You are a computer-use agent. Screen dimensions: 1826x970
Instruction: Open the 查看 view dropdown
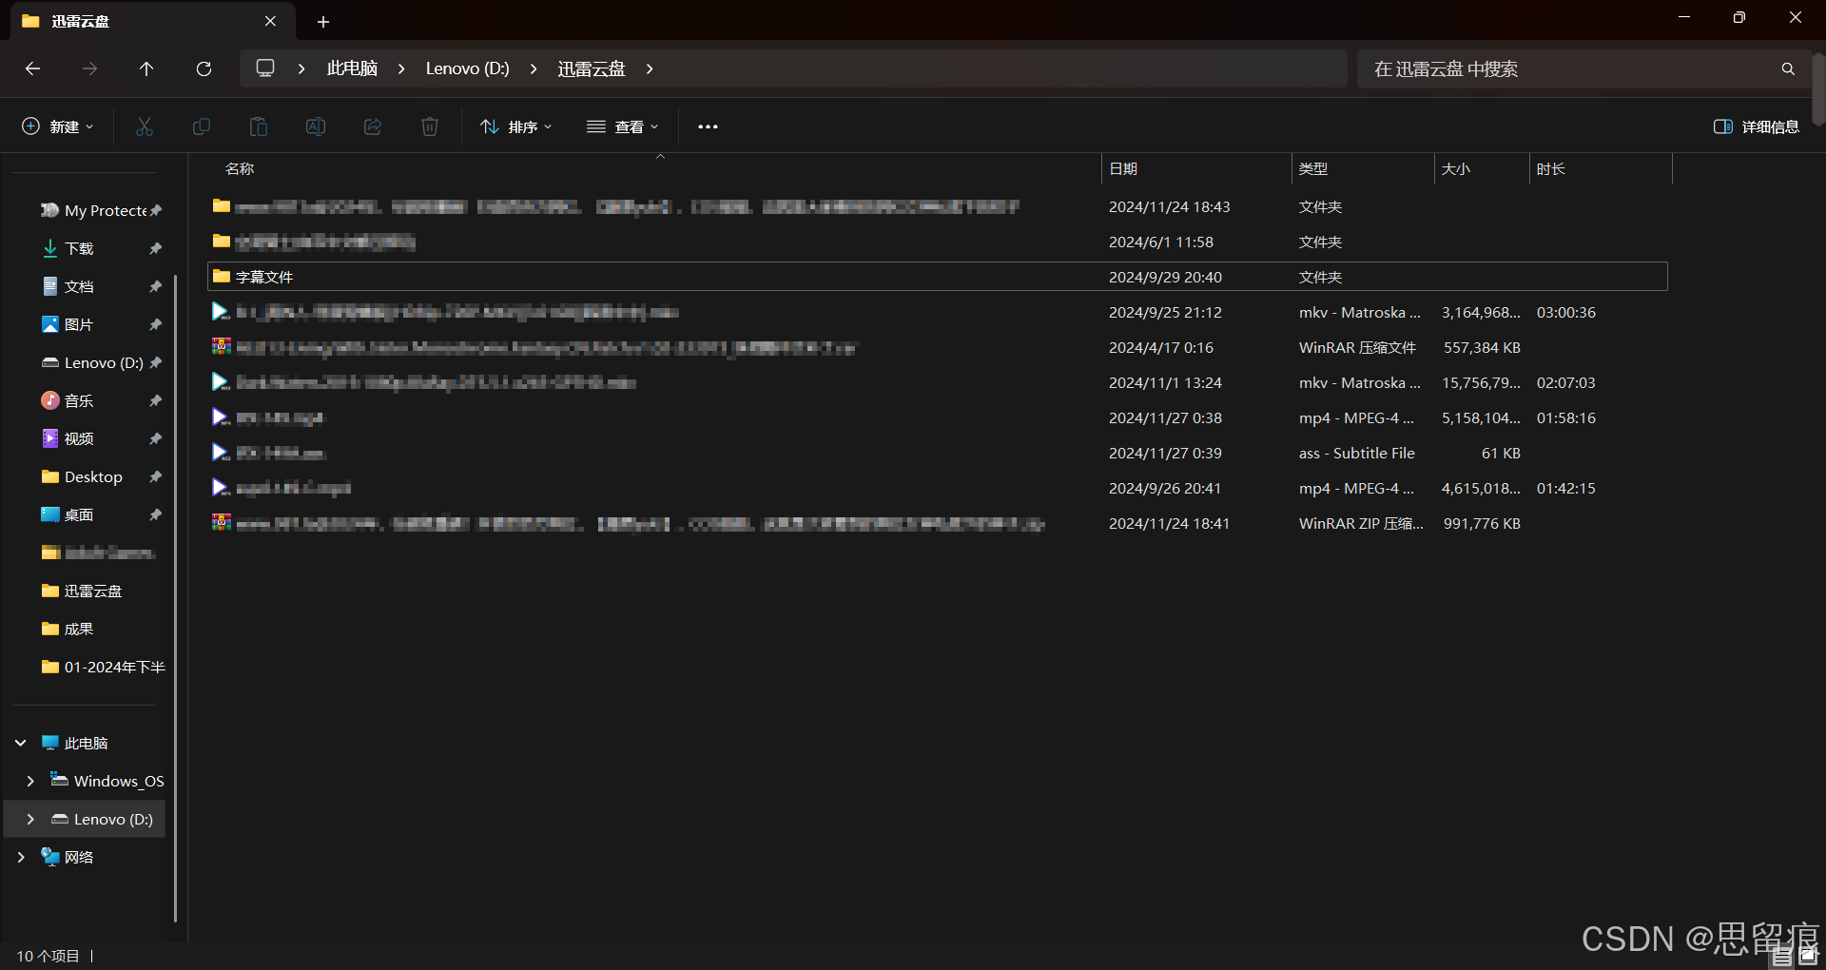coord(623,126)
